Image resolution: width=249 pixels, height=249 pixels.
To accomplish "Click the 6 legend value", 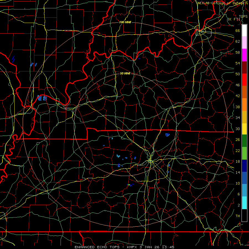I will click(x=239, y=194).
